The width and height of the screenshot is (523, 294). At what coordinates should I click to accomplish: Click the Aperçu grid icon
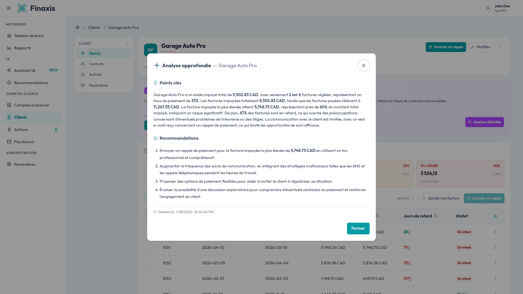click(83, 53)
